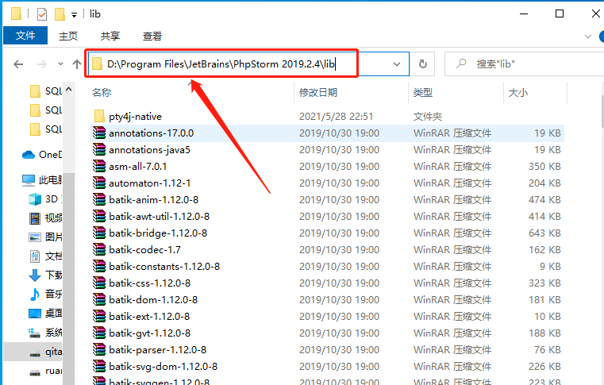This screenshot has height=385, width=604.
Task: Select batik-awt-util-1.12.0-8 archive icon
Action: (x=99, y=216)
